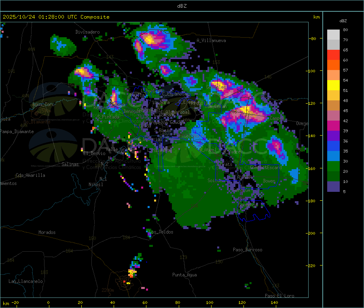Click the 'Paso_Barroso' place label
Screen dimensions: 364x308
point(248,250)
